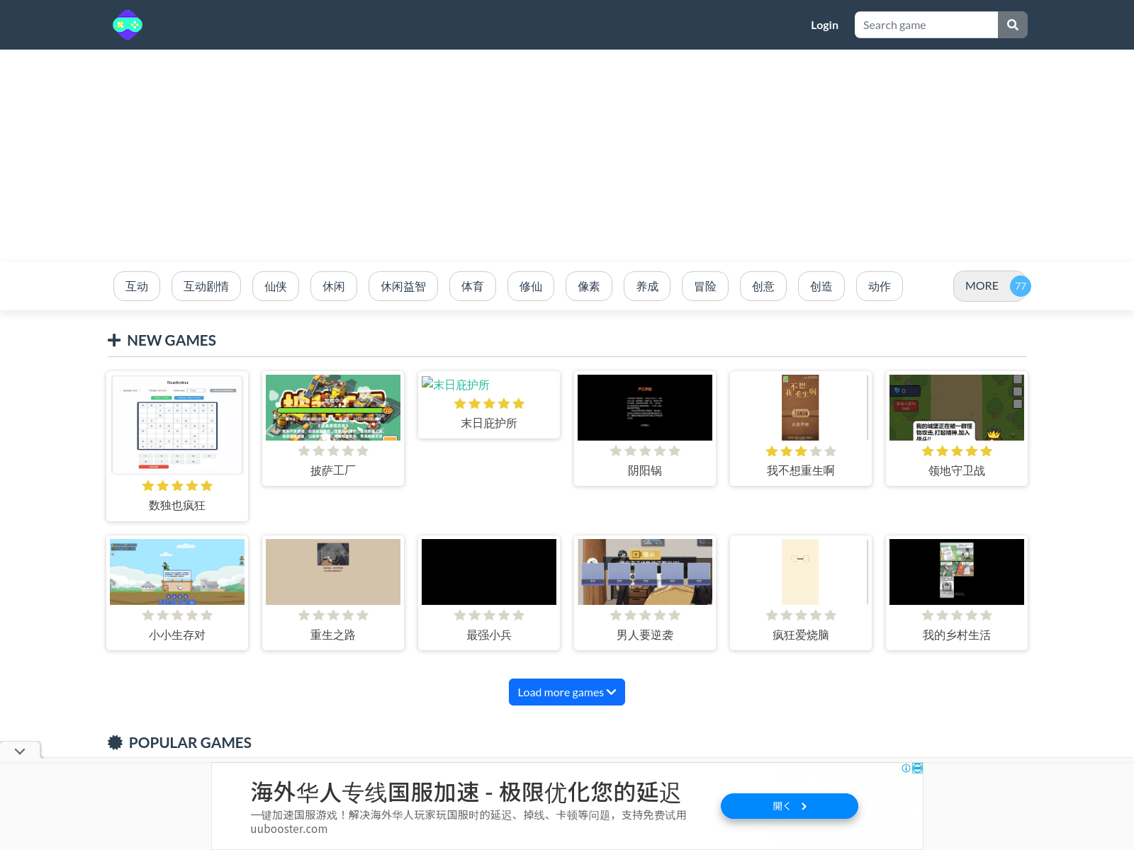Click the game controller logo
This screenshot has height=850, width=1134.
pyautogui.click(x=128, y=25)
